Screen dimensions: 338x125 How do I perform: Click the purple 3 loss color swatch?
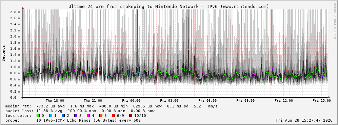tap(76, 116)
